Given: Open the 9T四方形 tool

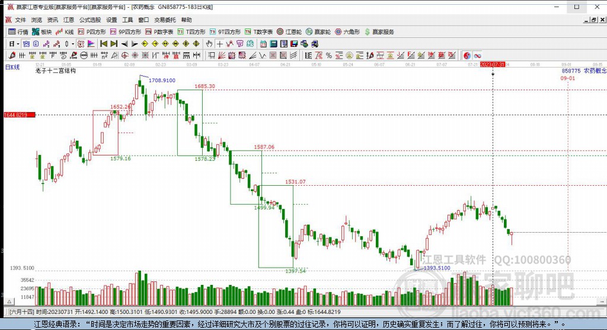Looking at the screenshot, I should tap(225, 32).
